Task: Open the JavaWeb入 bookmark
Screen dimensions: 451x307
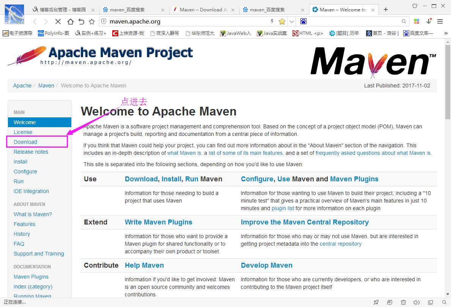Action: (x=236, y=33)
